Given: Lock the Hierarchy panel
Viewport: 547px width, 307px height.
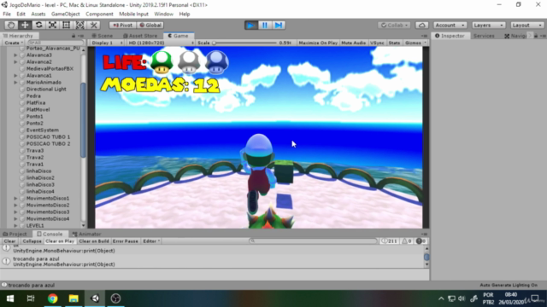Looking at the screenshot, I should (x=74, y=36).
